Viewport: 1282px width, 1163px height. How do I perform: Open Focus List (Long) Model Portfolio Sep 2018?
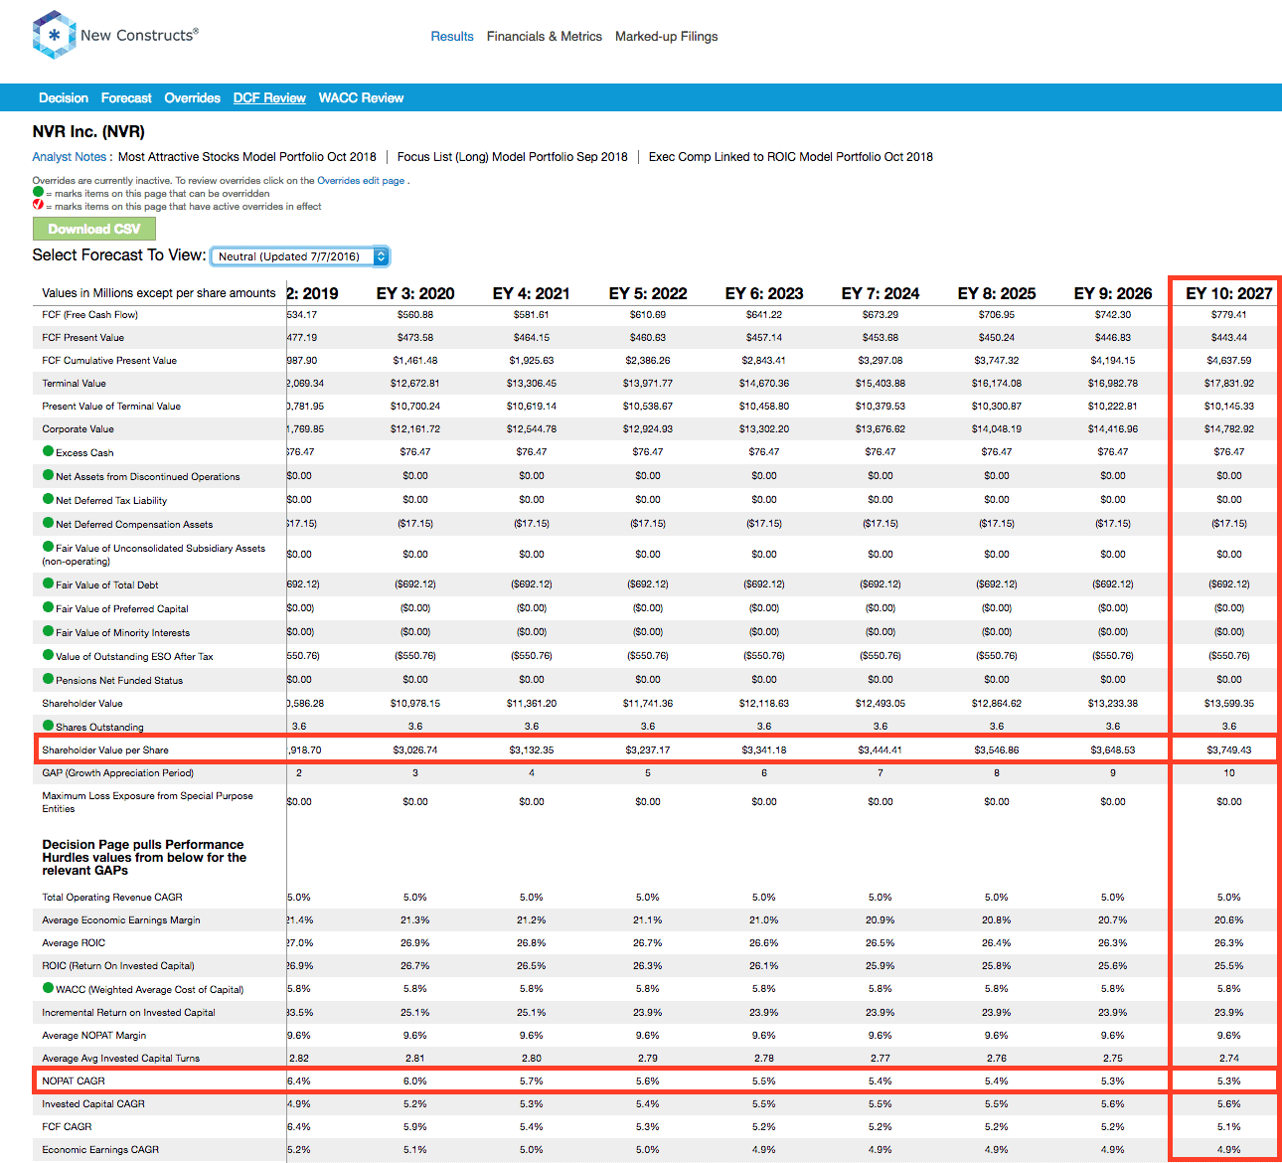tap(513, 157)
